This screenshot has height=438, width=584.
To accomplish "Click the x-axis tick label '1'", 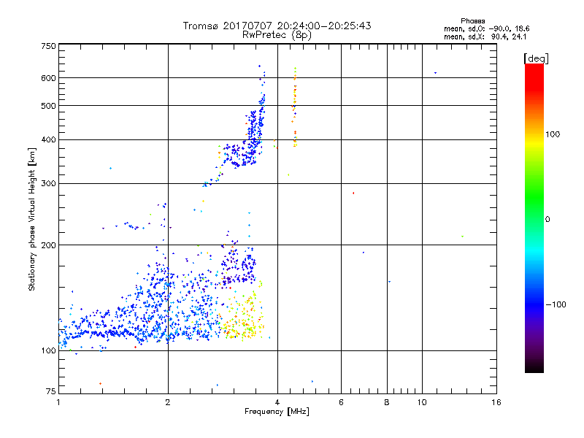I will (58, 402).
